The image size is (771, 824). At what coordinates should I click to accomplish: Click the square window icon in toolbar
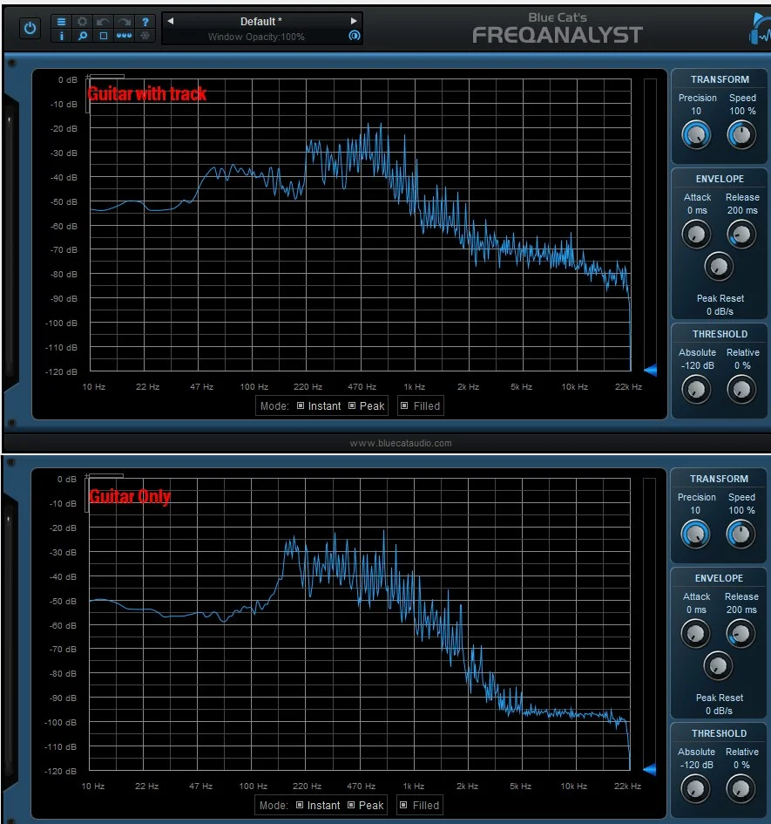click(x=104, y=36)
